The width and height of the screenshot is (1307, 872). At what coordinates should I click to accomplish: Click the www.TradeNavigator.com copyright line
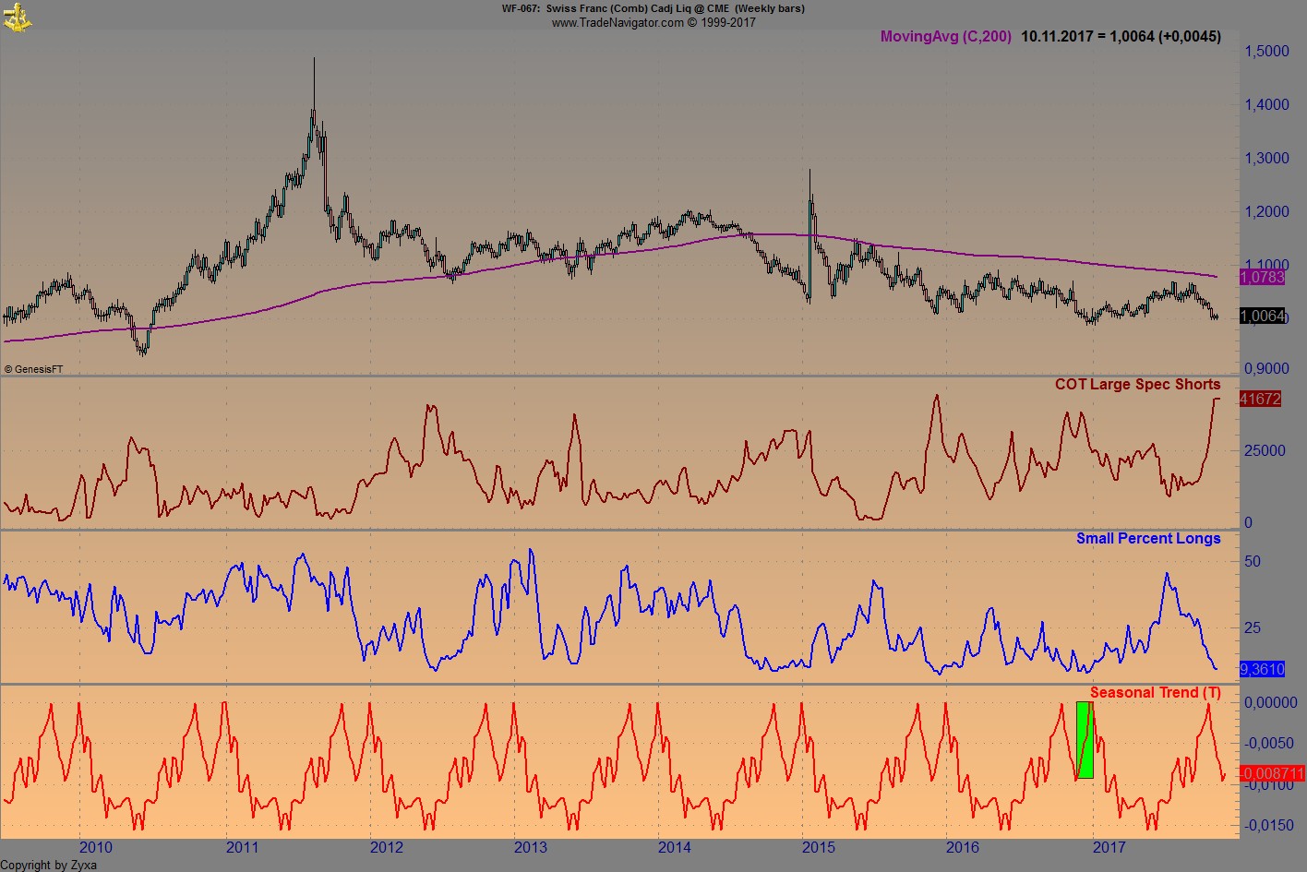pos(653,22)
